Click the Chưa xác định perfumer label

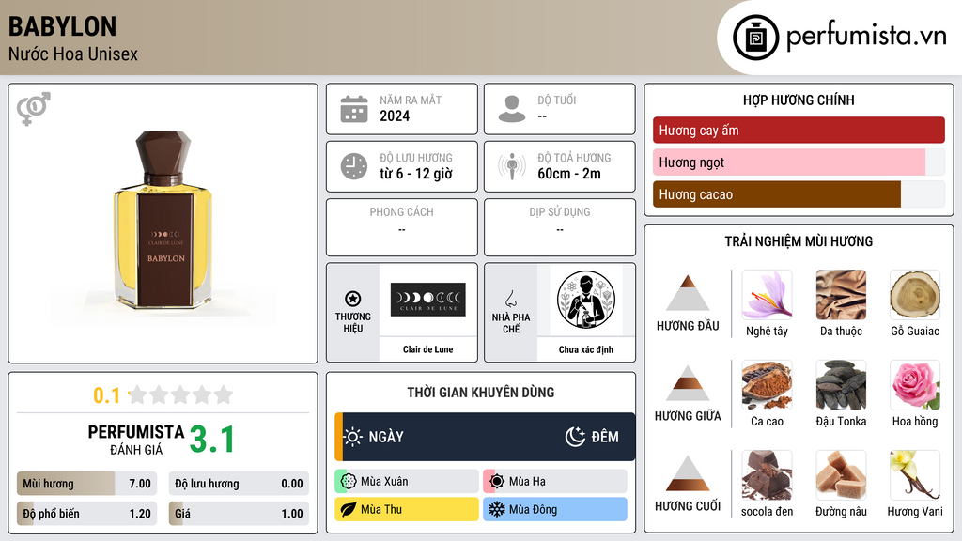586,349
